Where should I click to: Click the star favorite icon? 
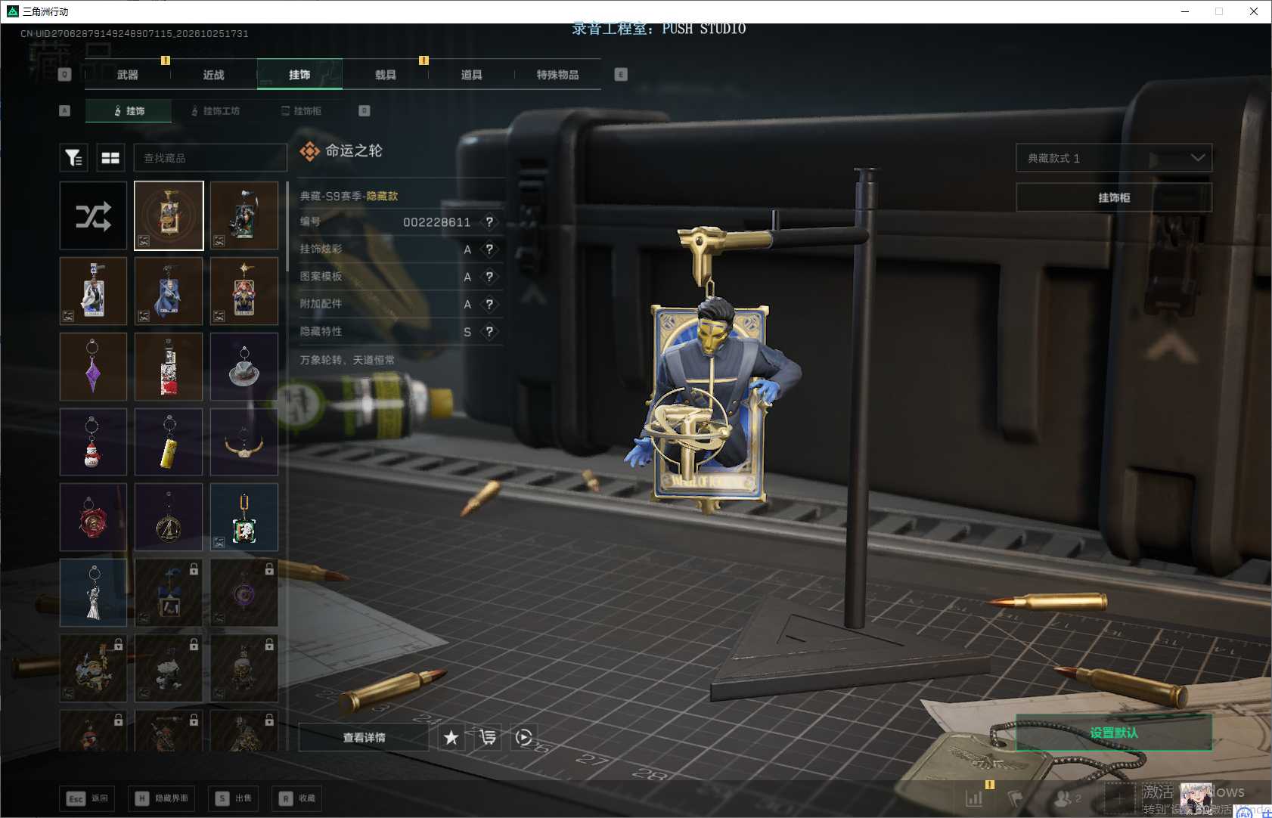[451, 737]
